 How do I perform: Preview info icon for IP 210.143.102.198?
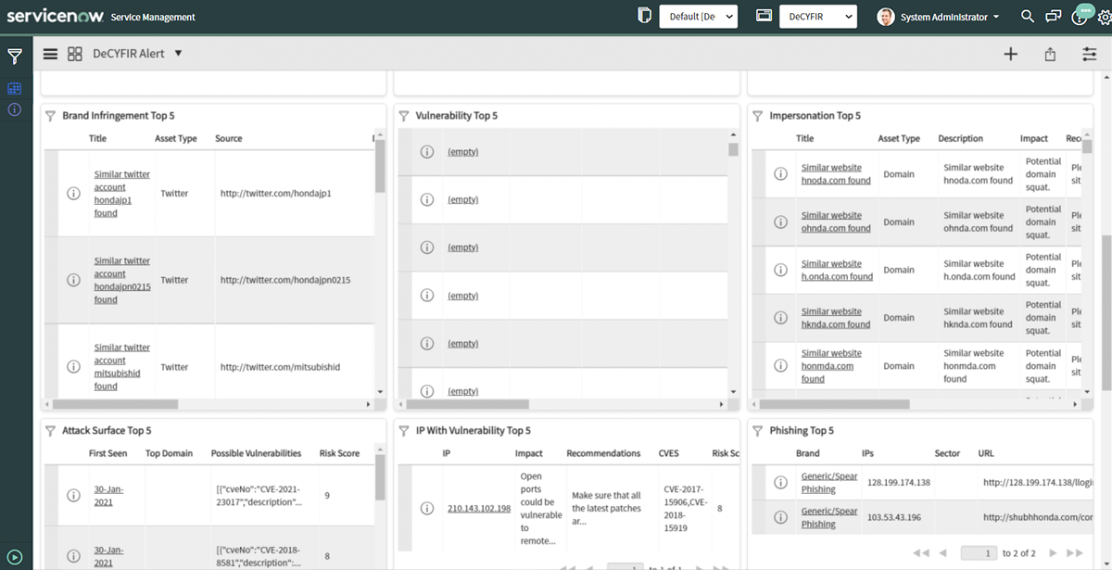(x=427, y=508)
